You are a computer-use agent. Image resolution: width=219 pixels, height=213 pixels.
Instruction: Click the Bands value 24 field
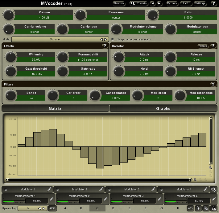pyautogui.click(x=31, y=98)
